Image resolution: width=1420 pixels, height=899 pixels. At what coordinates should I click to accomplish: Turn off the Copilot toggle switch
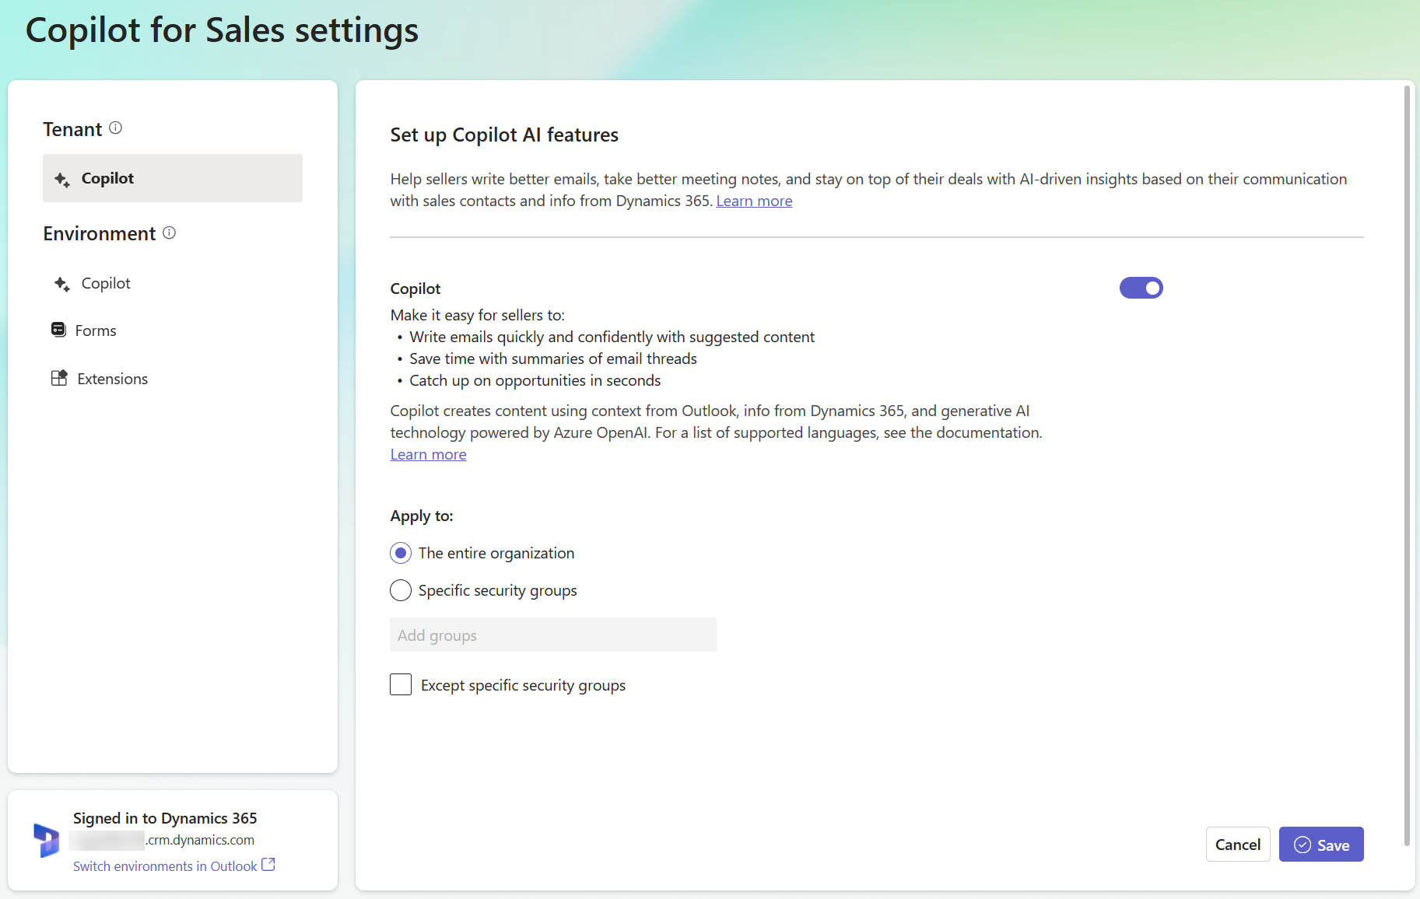(x=1141, y=288)
